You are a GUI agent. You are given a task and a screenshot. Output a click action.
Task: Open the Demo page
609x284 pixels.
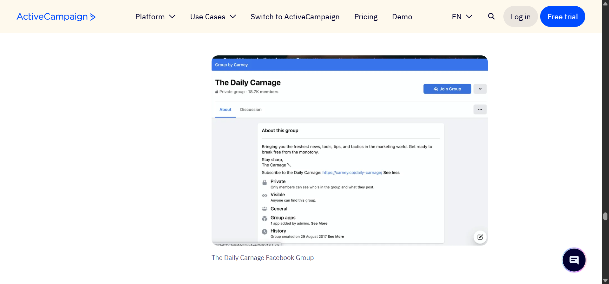click(402, 17)
